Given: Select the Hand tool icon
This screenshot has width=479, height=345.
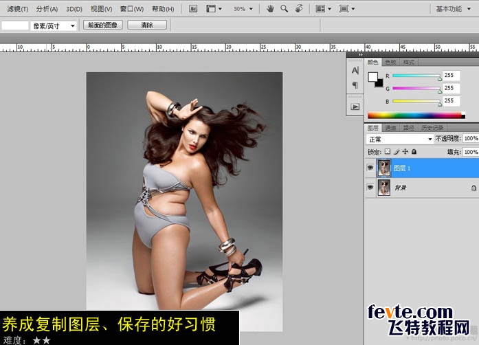Looking at the screenshot, I should point(270,9).
